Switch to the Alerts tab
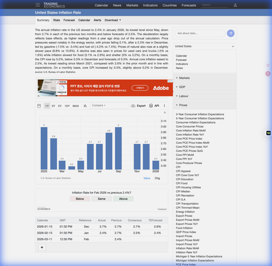 point(97,20)
